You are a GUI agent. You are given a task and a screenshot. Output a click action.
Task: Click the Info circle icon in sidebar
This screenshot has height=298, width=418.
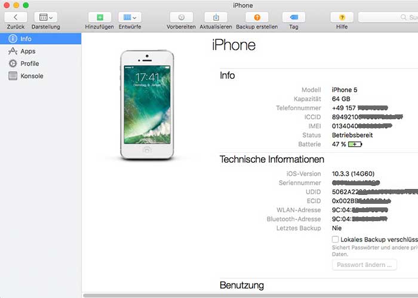pyautogui.click(x=13, y=39)
